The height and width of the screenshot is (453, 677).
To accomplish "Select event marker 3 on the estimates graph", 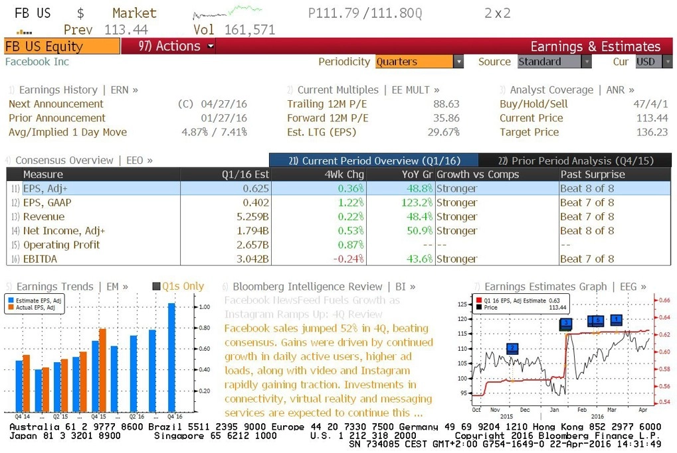I will point(565,323).
